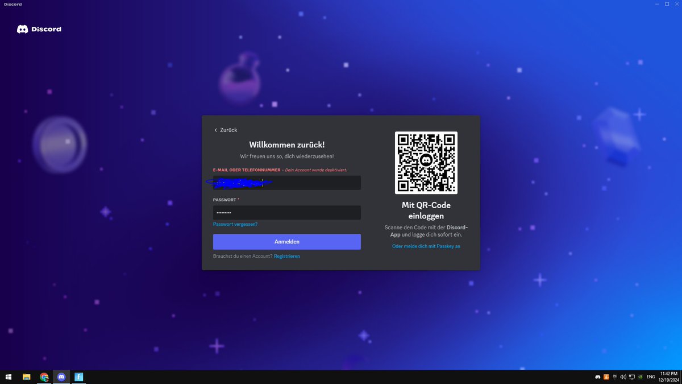Click the NVIDIA tray icon
The image size is (682, 384).
click(x=641, y=377)
